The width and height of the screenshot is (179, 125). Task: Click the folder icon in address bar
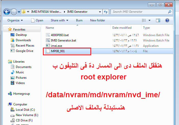[23, 12]
